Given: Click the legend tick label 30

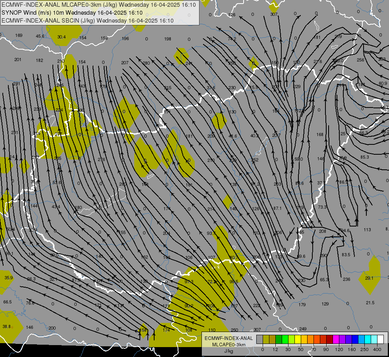Looking at the screenshot, I should [x=288, y=349].
